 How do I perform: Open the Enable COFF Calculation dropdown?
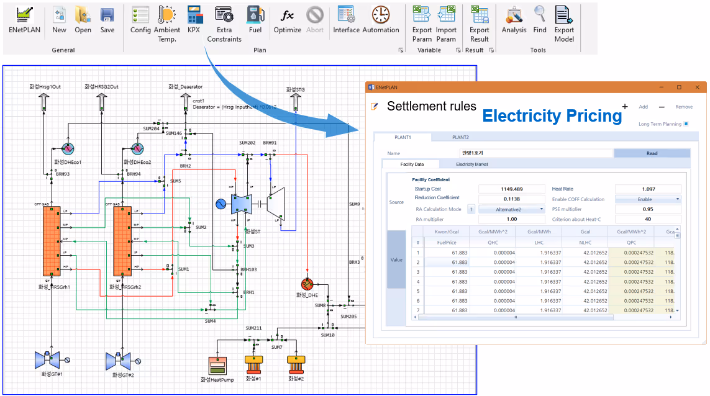click(x=648, y=199)
